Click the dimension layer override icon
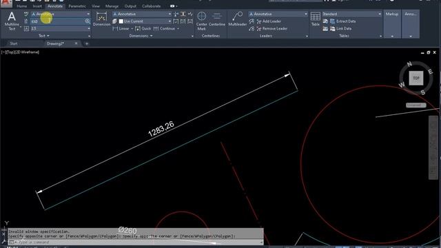This screenshot has height=248, width=441. pos(115,21)
